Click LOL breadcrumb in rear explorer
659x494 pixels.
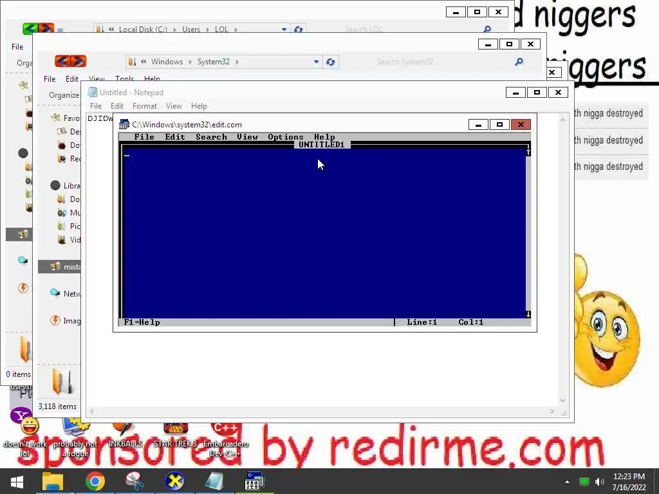[221, 30]
